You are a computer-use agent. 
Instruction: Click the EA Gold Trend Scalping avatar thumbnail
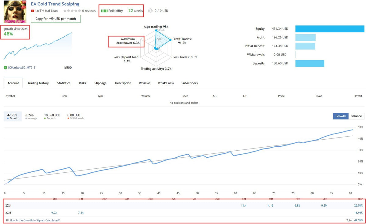coord(15,12)
